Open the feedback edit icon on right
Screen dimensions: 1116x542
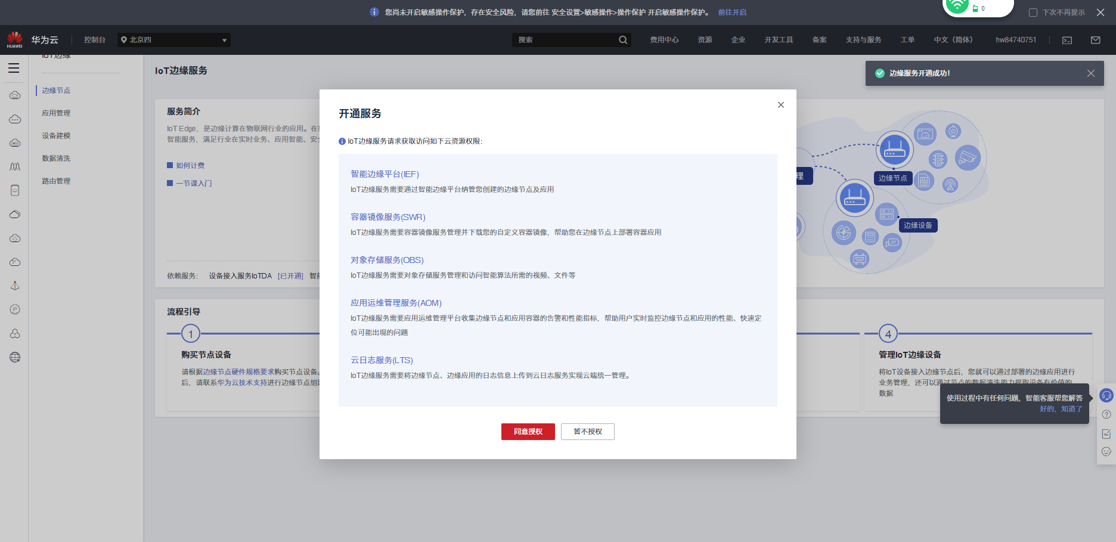(x=1106, y=433)
